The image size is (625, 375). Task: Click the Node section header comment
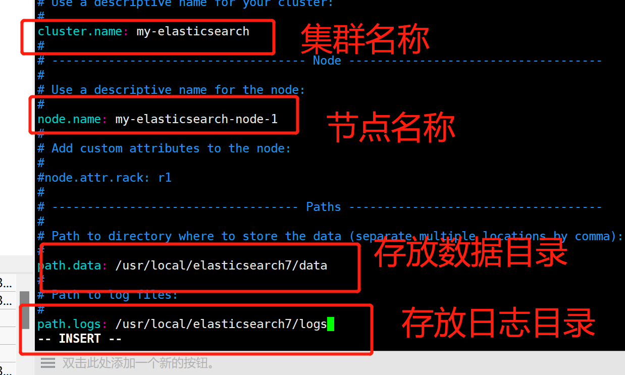point(320,61)
